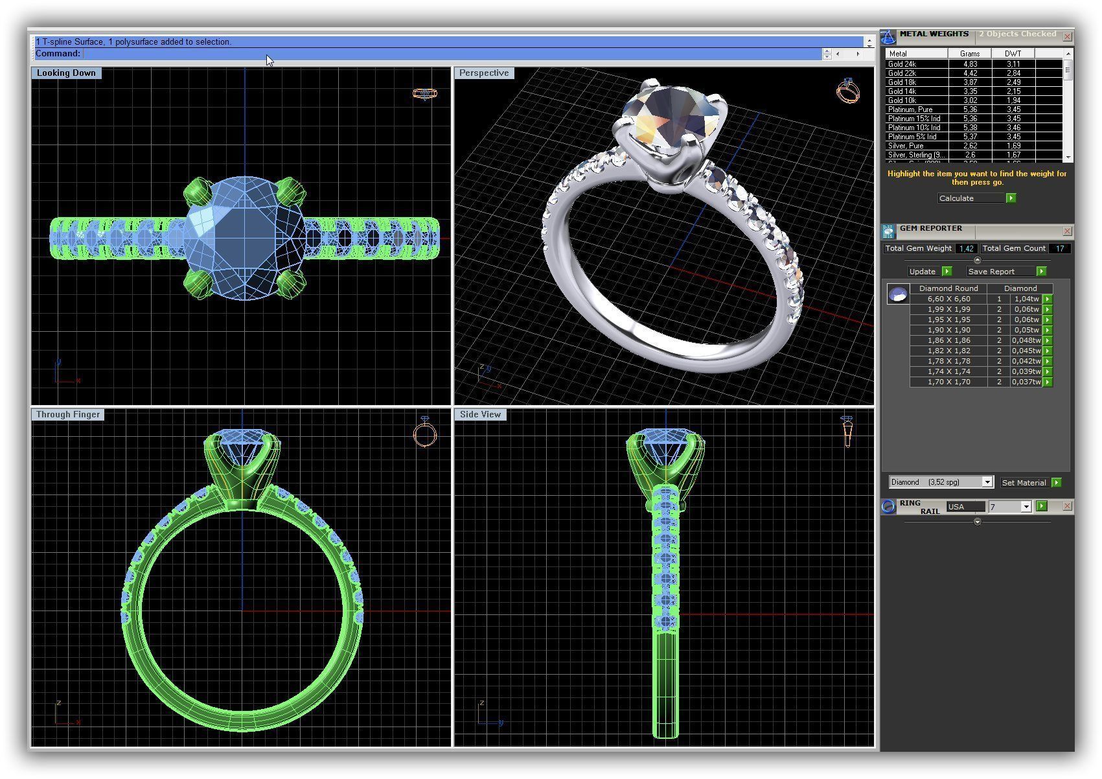1102x779 pixels.
Task: Click the Gem Reporter panel icon
Action: click(888, 230)
